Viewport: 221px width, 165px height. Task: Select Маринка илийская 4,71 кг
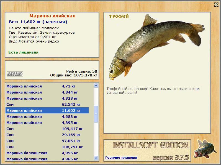tap(47, 86)
